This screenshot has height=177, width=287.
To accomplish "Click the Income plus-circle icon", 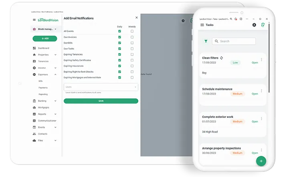I will [34, 68].
